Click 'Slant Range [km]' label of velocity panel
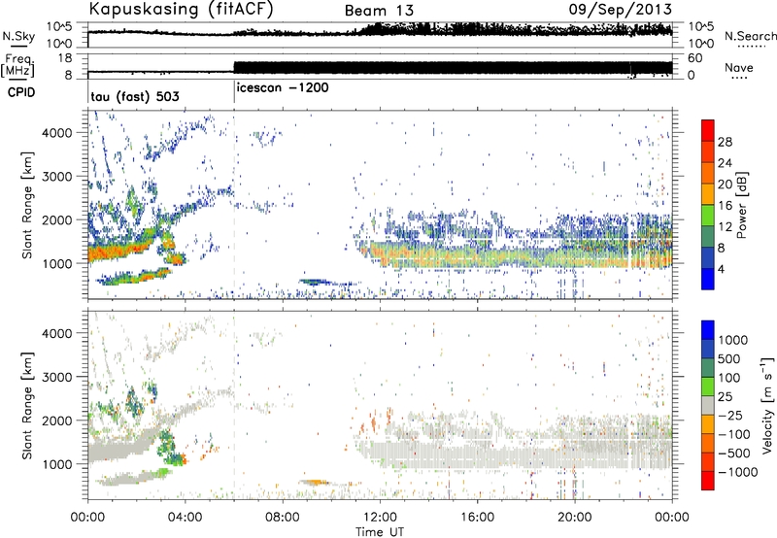 pyautogui.click(x=27, y=406)
